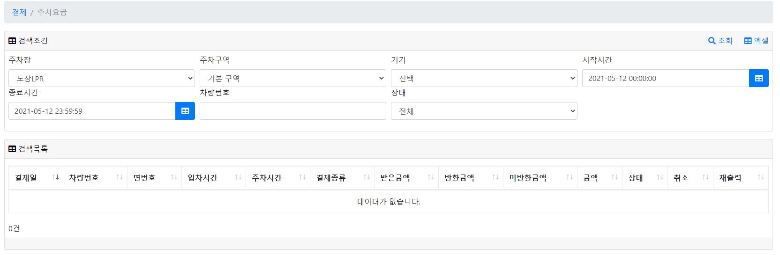
Task: Sort by 입차시간 column sort icon
Action: 238,177
